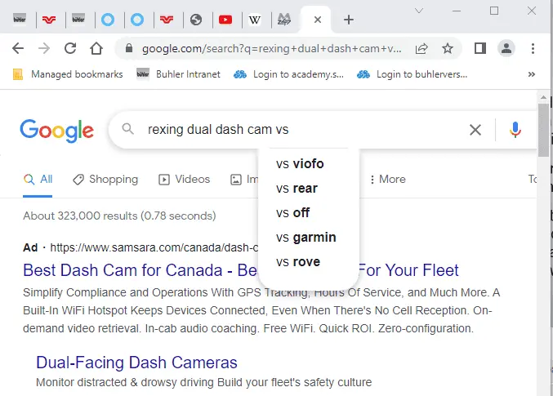Clear the search query with X
This screenshot has width=553, height=396.
tap(475, 130)
